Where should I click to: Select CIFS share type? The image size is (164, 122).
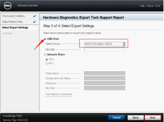[47, 59]
